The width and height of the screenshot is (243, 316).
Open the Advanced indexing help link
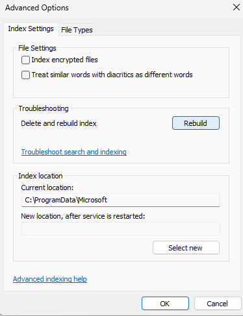[50, 279]
